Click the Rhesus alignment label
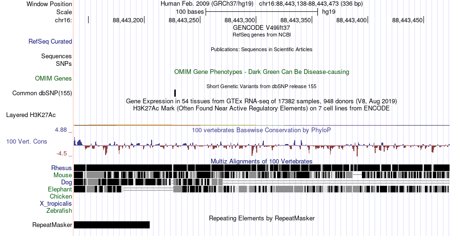450x236 pixels. pyautogui.click(x=62, y=168)
